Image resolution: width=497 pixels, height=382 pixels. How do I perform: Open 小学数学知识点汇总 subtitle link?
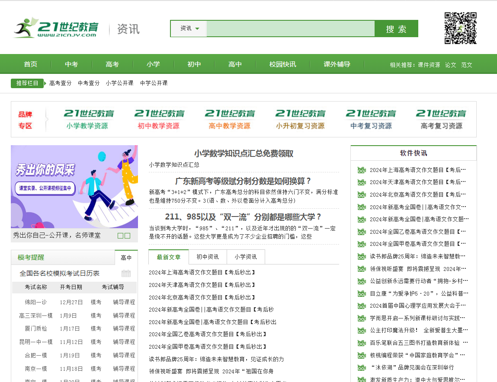(x=174, y=165)
